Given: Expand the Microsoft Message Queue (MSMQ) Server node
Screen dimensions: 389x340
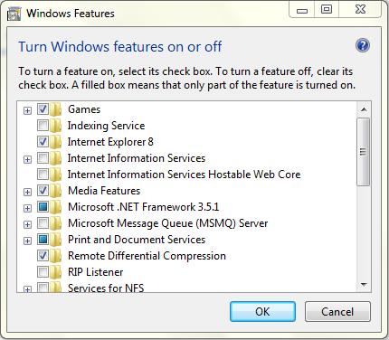Looking at the screenshot, I should (27, 224).
